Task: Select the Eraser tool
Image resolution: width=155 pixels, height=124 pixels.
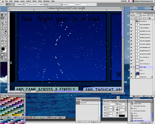Action: coord(2,31)
